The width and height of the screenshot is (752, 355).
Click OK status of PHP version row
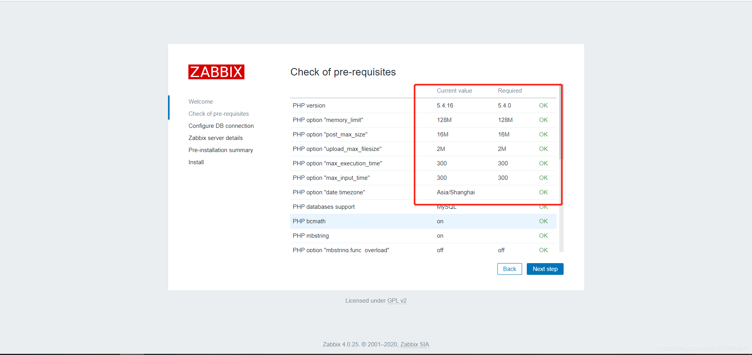pyautogui.click(x=543, y=106)
